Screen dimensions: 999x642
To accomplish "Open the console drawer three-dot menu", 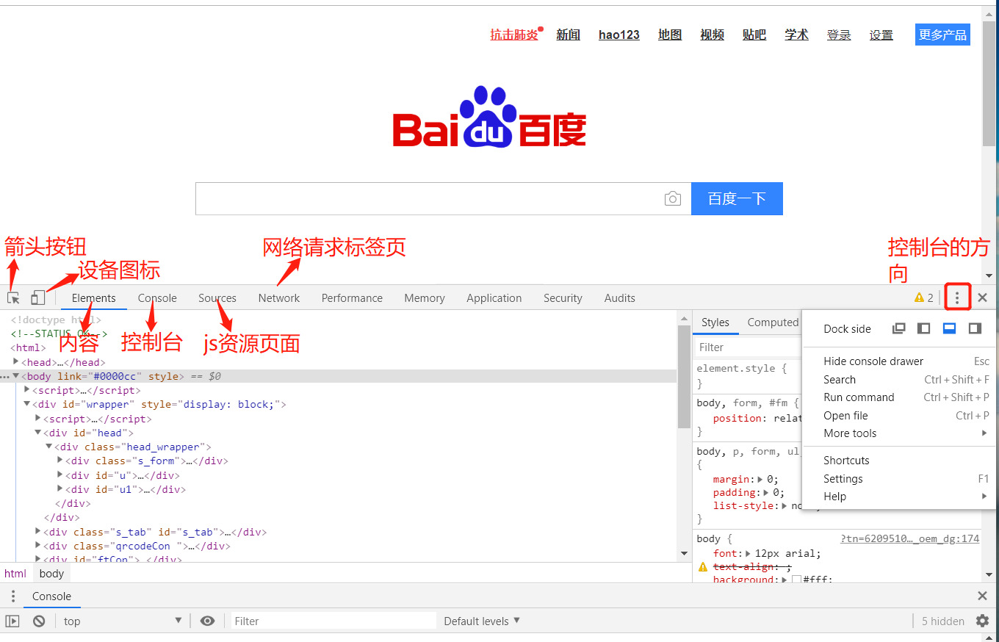I will tap(12, 596).
